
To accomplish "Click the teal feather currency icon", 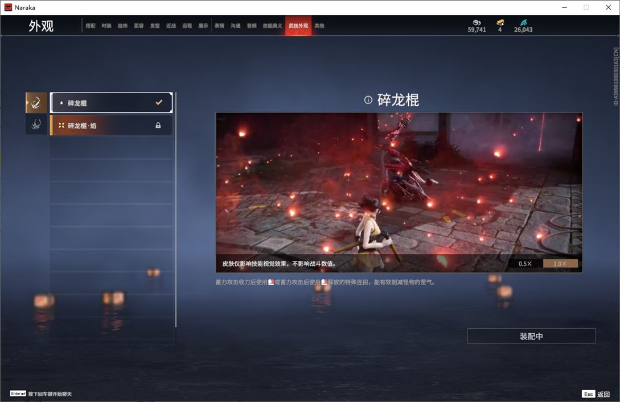I will [x=524, y=23].
